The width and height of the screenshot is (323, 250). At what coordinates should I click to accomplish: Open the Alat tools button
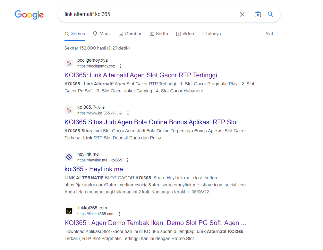click(269, 34)
